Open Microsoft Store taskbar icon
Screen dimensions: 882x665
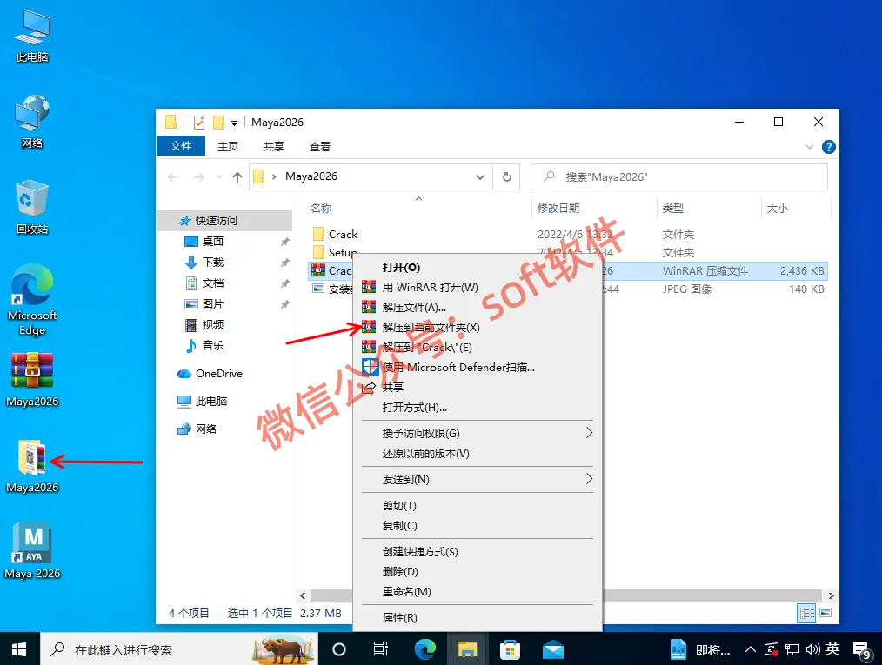point(510,649)
